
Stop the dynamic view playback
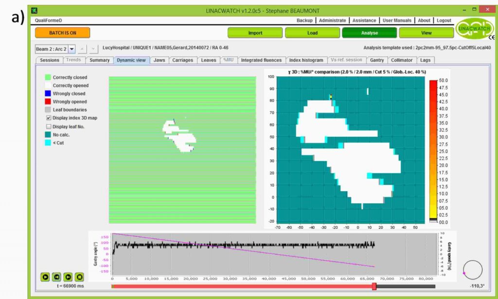coord(79,277)
